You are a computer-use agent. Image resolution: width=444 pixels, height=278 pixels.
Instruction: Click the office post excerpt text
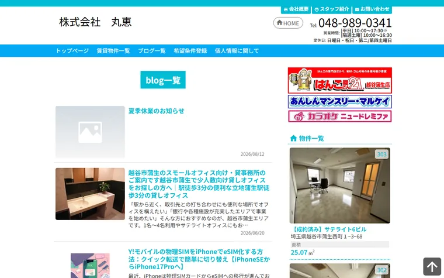click(x=199, y=215)
